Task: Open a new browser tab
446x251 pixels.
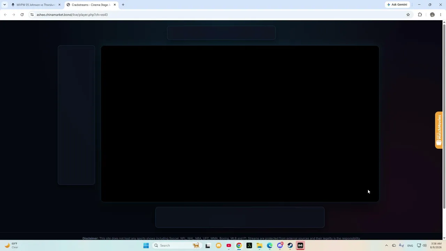Action: click(123, 5)
